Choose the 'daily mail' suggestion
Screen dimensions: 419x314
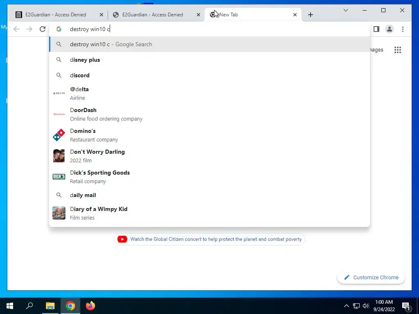coord(209,195)
